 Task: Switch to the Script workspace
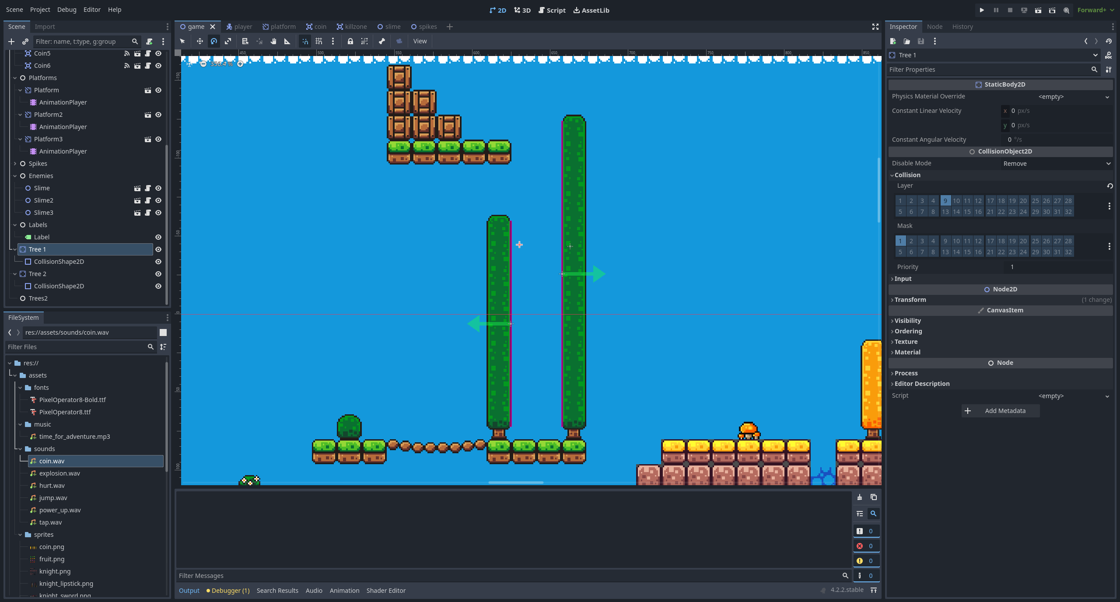[552, 10]
